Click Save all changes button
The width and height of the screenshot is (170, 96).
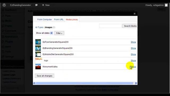tap(44, 76)
